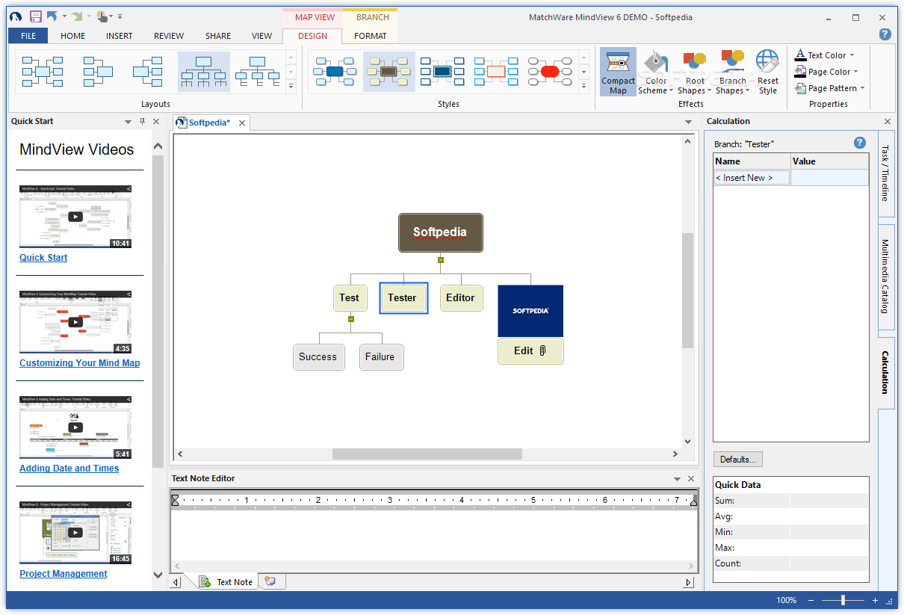Viewport: 904px width, 615px height.
Task: Expand the Layouts gallery more arrow
Action: pyautogui.click(x=291, y=86)
